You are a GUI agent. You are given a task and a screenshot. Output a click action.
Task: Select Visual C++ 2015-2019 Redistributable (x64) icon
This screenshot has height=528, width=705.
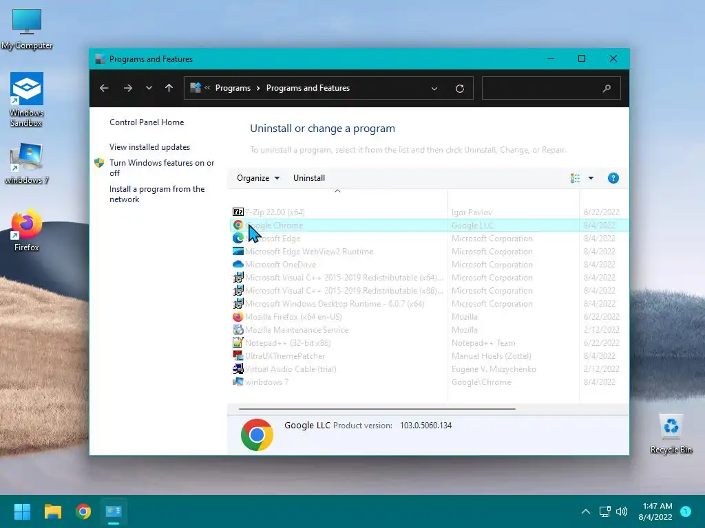pyautogui.click(x=238, y=278)
